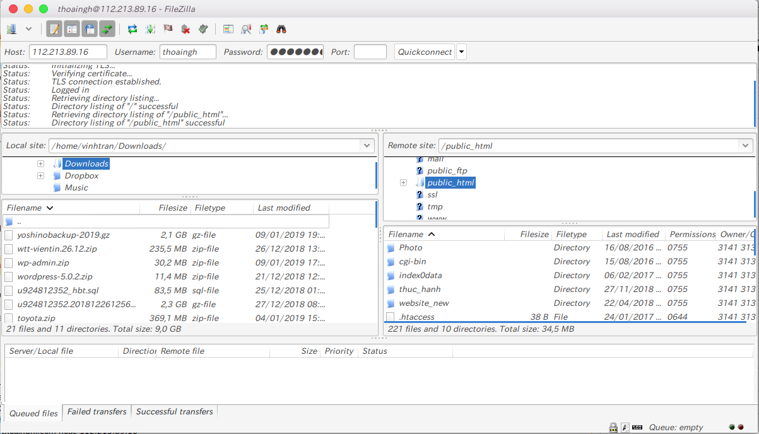The height and width of the screenshot is (434, 759).
Task: Sort remote files by Permissions column
Action: point(692,234)
